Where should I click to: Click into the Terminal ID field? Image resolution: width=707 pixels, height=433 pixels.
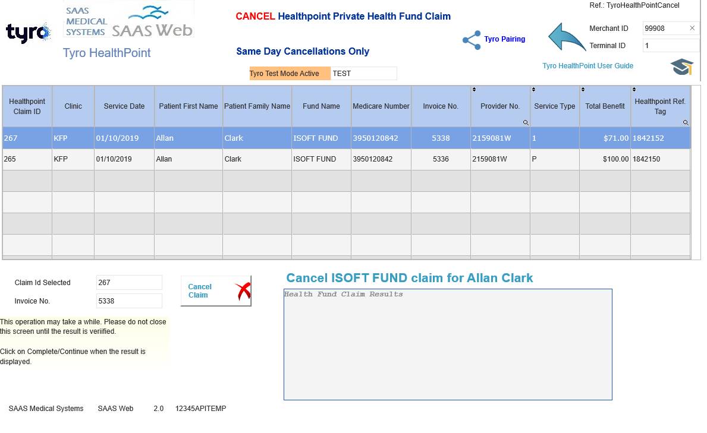(671, 46)
